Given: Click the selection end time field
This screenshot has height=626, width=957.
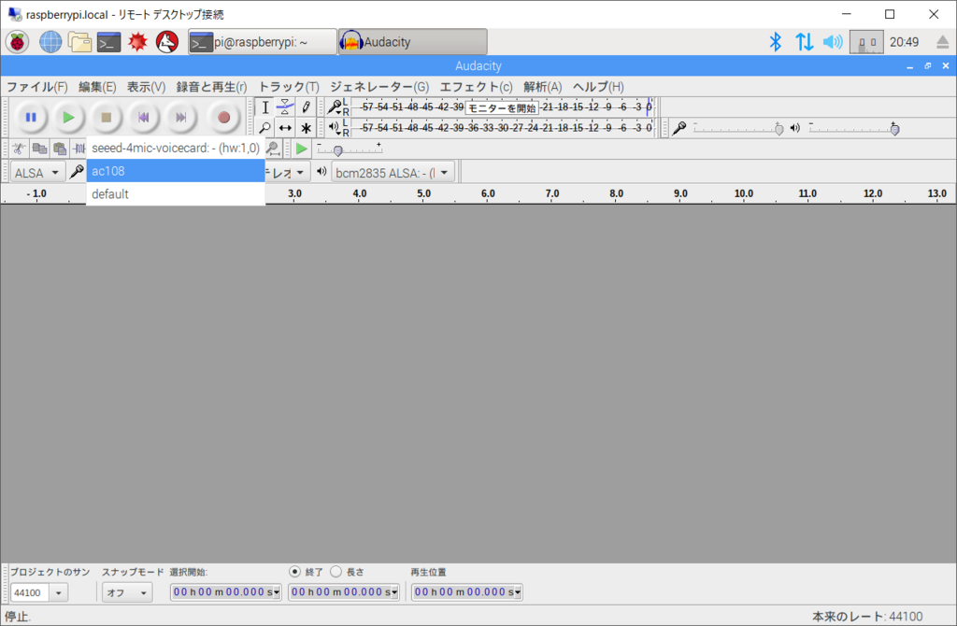Looking at the screenshot, I should [x=343, y=591].
